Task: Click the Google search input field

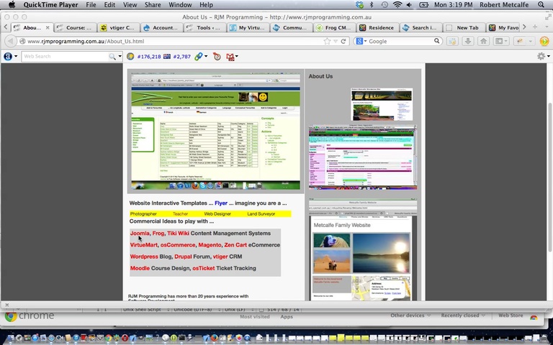Action: tap(400, 41)
